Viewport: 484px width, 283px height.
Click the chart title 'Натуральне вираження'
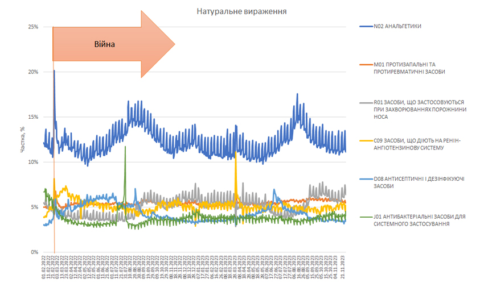[241, 11]
